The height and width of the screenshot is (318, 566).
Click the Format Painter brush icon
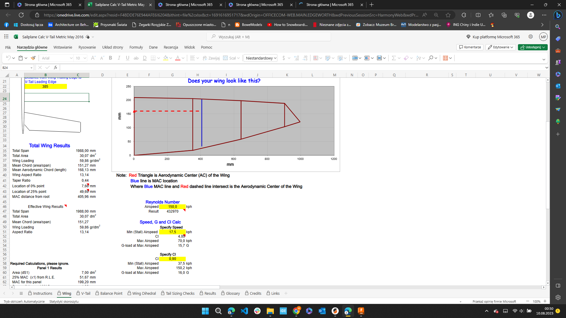[x=33, y=58]
